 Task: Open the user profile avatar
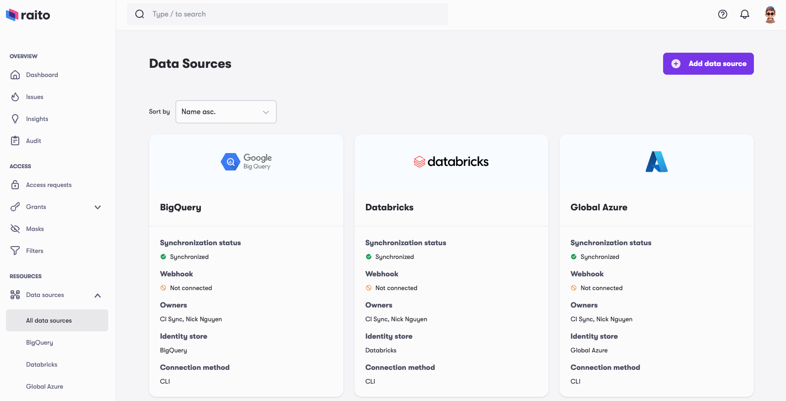(770, 15)
